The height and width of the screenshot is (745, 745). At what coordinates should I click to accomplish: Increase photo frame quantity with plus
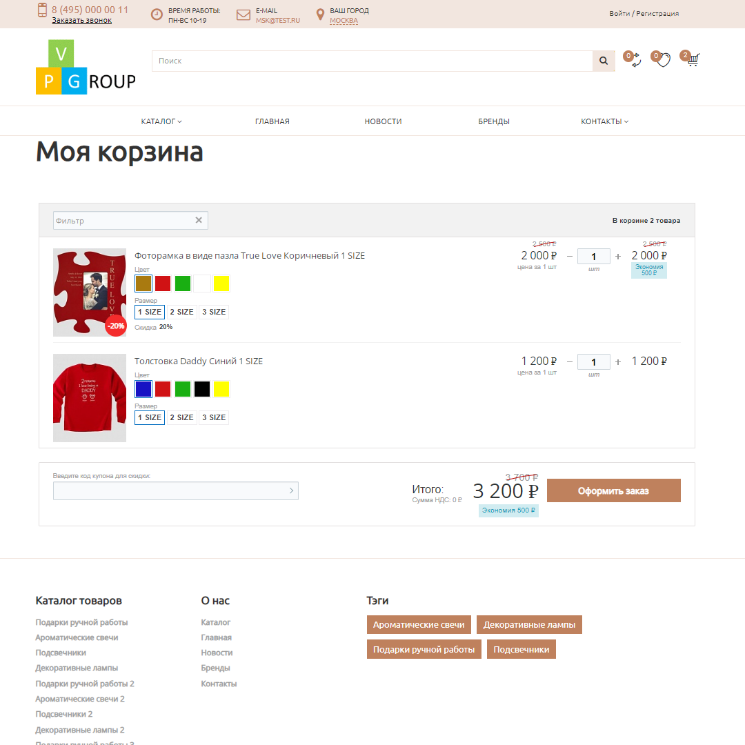[x=618, y=257]
